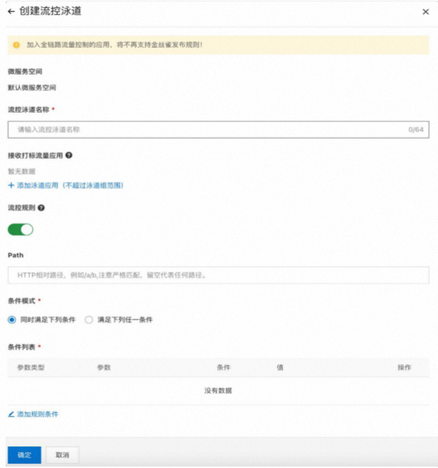Screen dimensions: 438x468
Task: Click the 微服务空间 label
Action: pos(25,72)
